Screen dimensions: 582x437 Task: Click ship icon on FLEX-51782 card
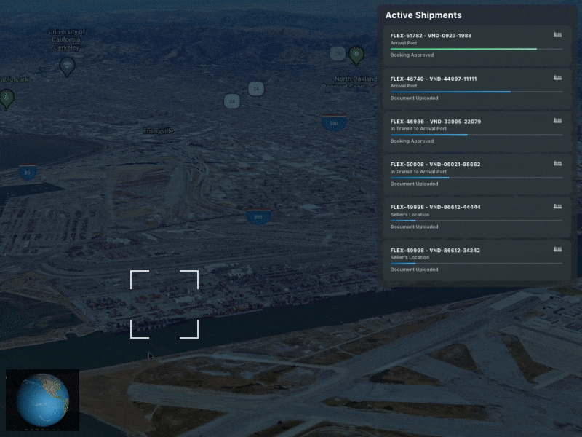[x=557, y=34]
